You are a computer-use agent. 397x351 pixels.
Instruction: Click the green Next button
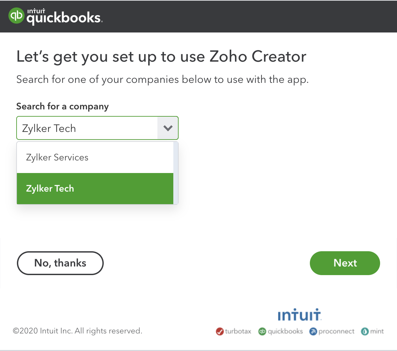click(345, 263)
